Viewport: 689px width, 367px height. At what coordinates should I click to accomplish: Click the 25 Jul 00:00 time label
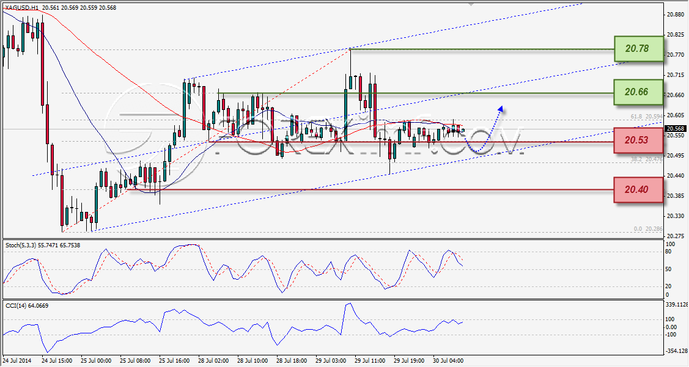tap(96, 360)
